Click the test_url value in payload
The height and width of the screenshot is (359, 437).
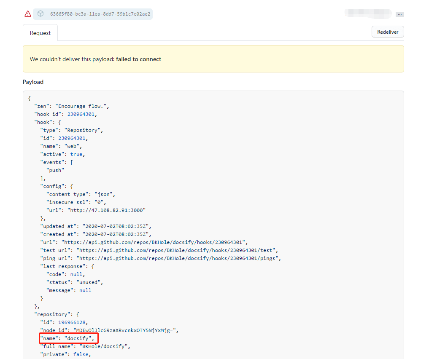pyautogui.click(x=177, y=250)
